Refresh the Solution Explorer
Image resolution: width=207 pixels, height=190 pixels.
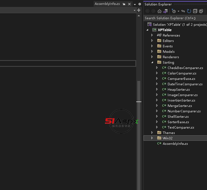tap(189, 11)
